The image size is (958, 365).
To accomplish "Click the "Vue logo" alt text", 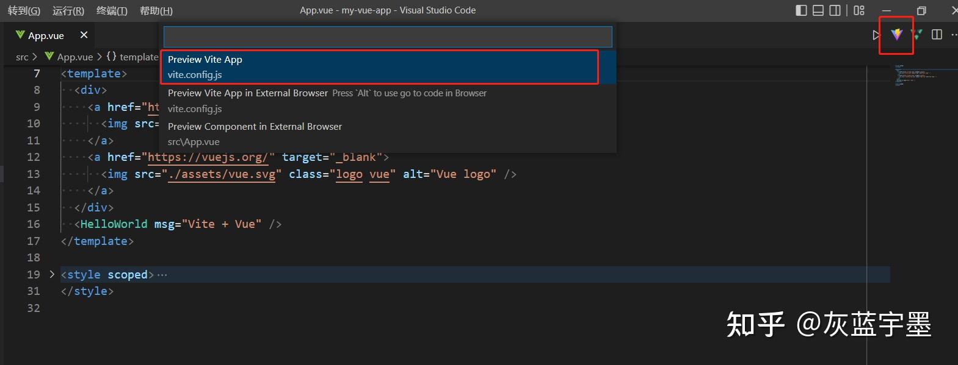I will point(463,174).
